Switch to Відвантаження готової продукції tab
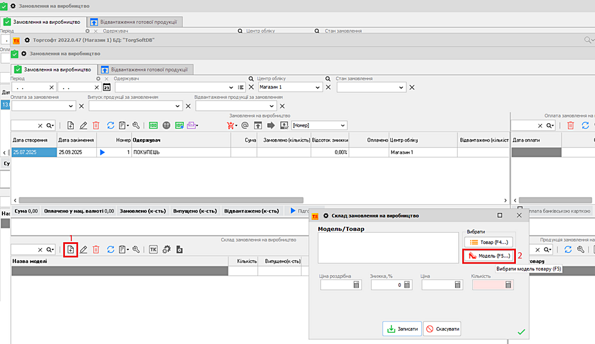595x344 pixels. [146, 69]
